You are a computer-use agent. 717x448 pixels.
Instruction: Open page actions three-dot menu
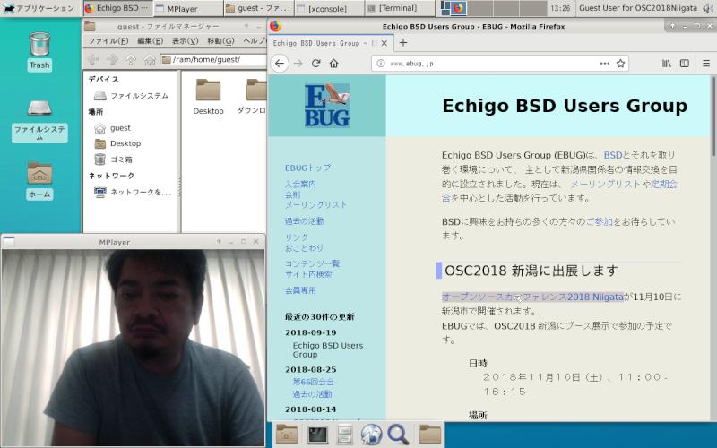tap(604, 64)
